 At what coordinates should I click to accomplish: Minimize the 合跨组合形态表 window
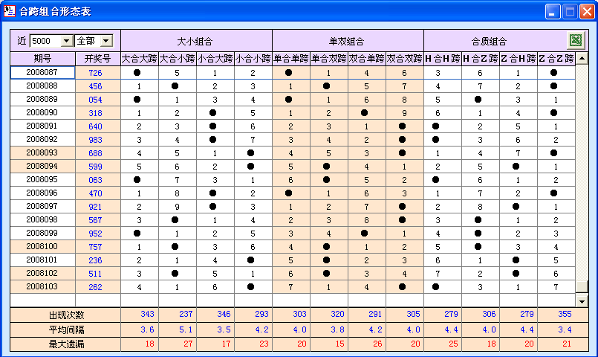click(553, 11)
